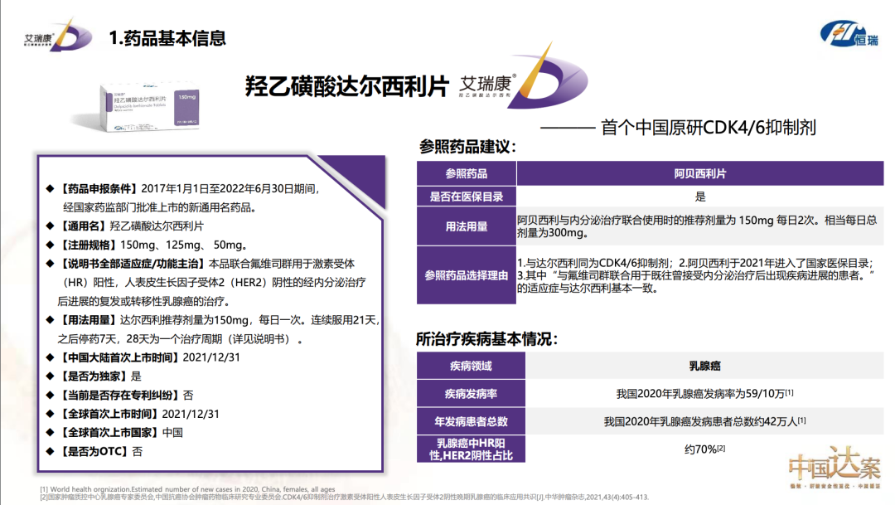Viewport: 895px width, 505px height.
Task: Click the 约70% value
Action: click(x=705, y=449)
